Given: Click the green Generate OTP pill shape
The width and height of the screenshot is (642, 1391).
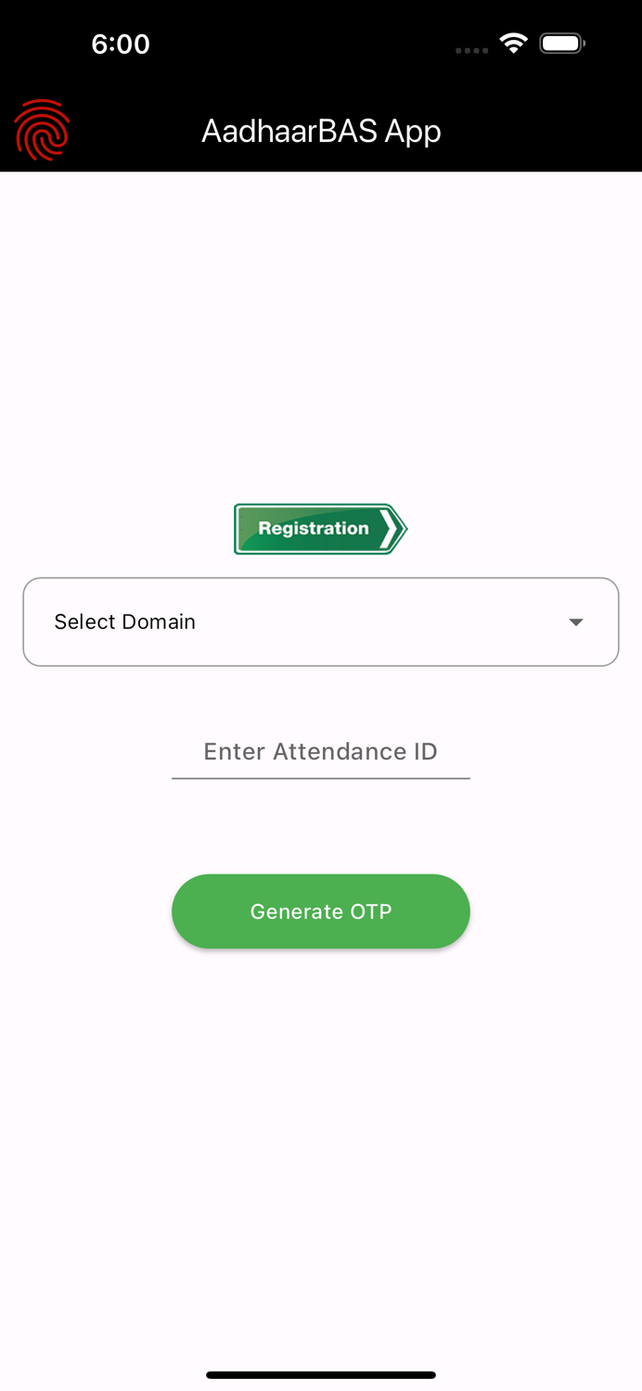Looking at the screenshot, I should [321, 911].
